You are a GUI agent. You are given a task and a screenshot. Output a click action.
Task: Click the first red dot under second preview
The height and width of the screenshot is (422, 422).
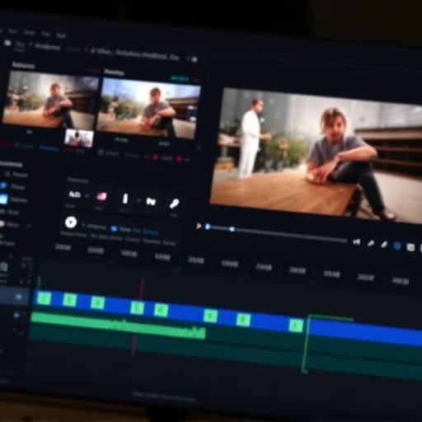coord(156,157)
